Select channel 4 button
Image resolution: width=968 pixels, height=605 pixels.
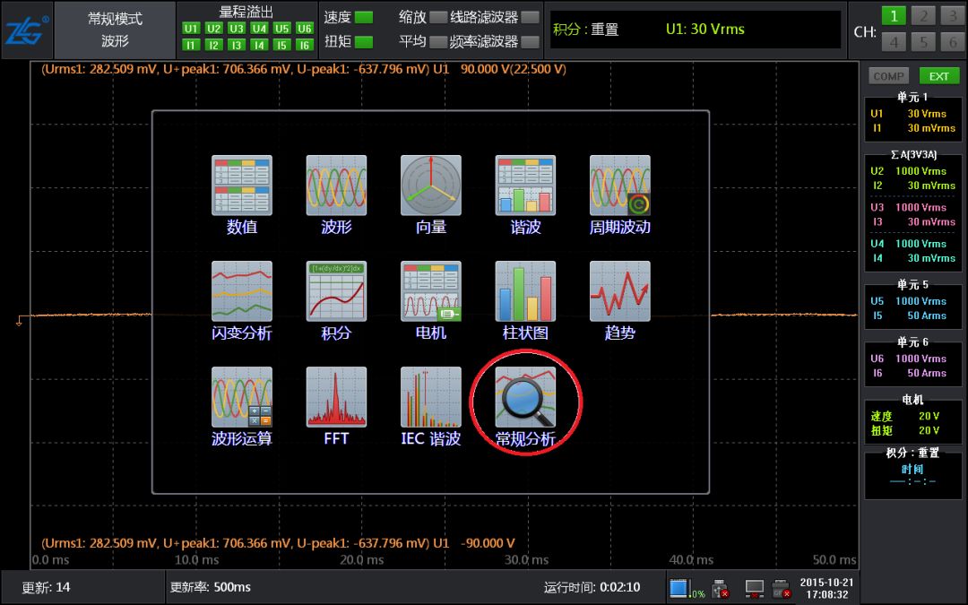(x=894, y=41)
